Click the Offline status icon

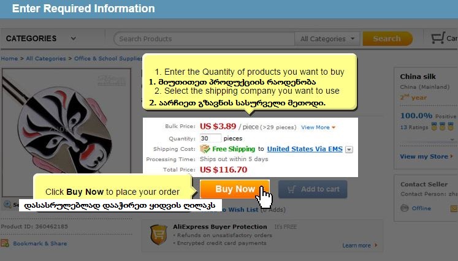405,208
